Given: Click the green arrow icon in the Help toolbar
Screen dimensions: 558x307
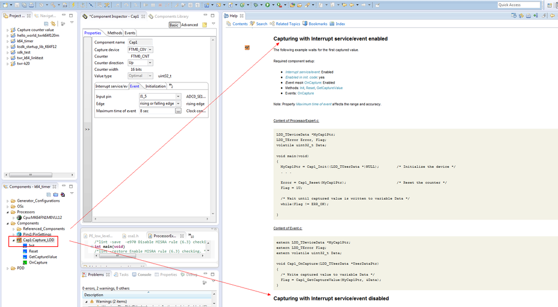Looking at the screenshot, I should [x=536, y=16].
